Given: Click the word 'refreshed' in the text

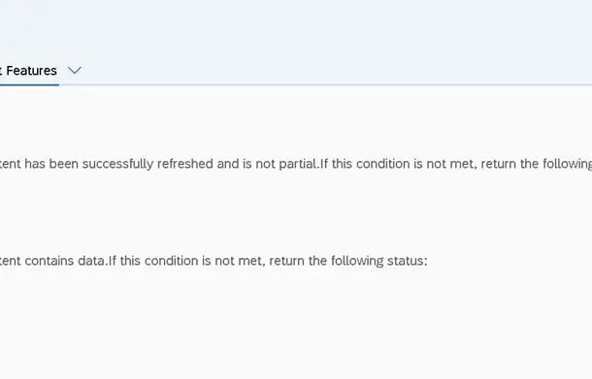Looking at the screenshot, I should pos(185,164).
